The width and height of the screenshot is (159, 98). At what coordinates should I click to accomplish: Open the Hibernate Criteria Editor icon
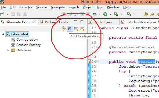82,29
